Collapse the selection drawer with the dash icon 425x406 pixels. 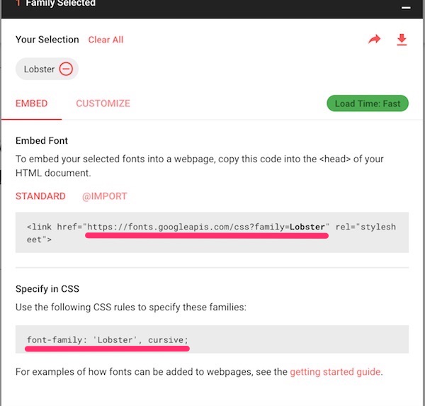(406, 8)
